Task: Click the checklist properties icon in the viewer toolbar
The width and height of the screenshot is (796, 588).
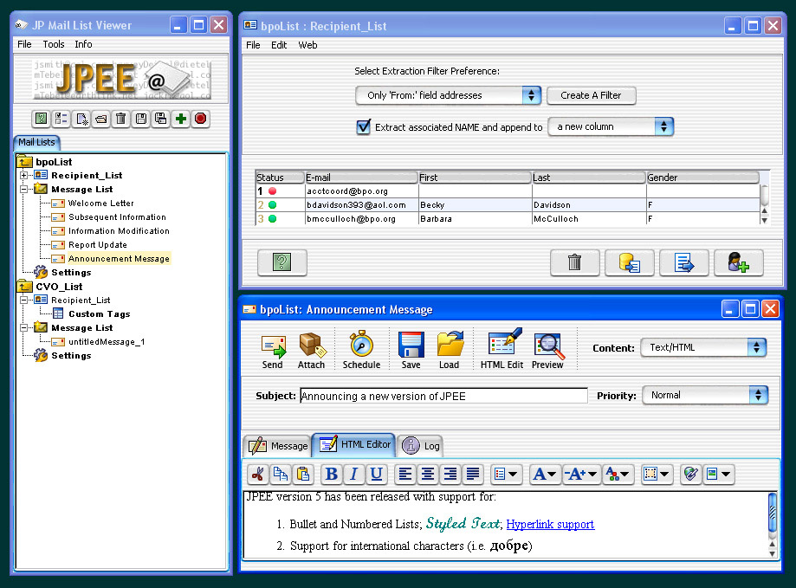Action: pyautogui.click(x=61, y=120)
